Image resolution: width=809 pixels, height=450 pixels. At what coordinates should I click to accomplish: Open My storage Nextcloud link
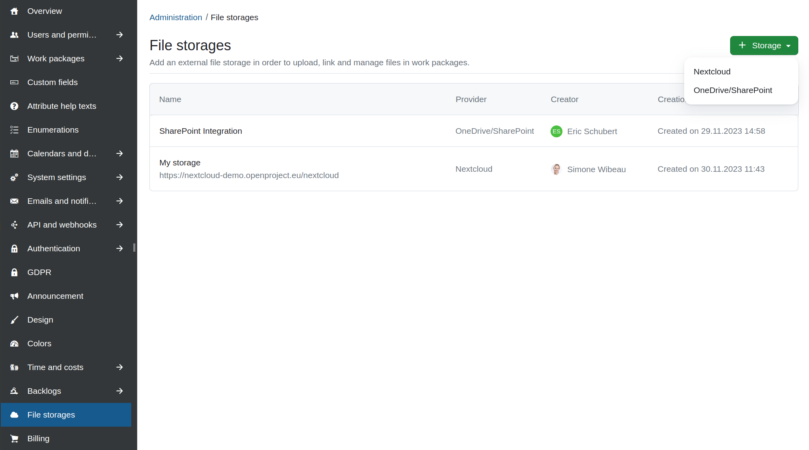point(249,175)
